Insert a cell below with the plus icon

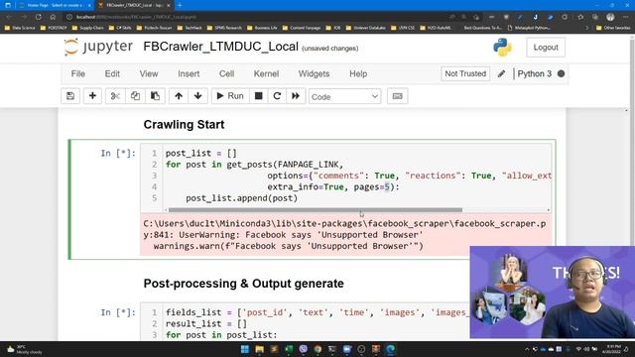pyautogui.click(x=92, y=96)
